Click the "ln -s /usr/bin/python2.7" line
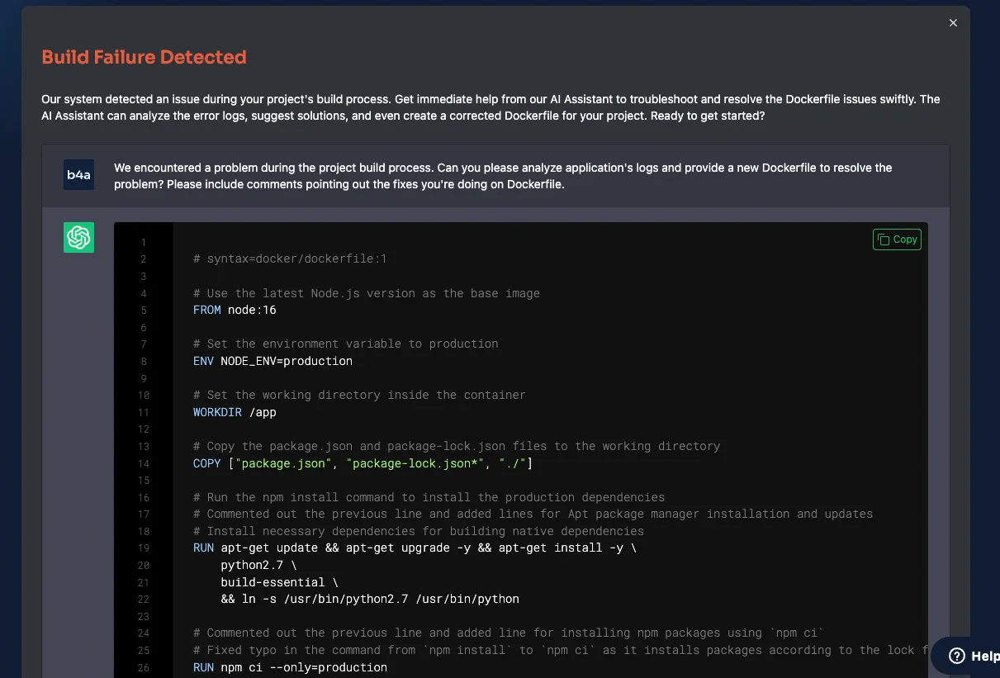 [370, 599]
